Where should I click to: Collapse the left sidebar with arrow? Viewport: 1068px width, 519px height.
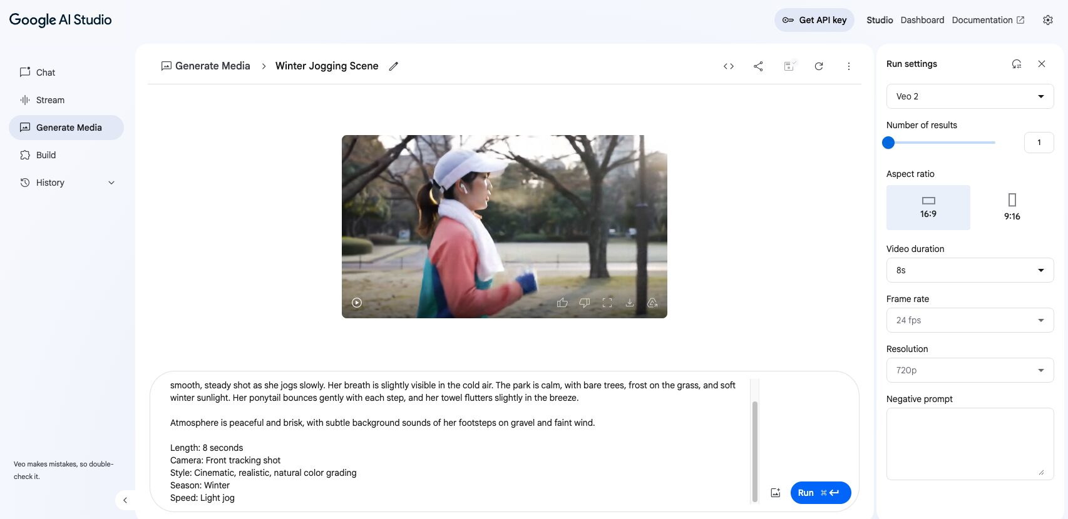(125, 500)
